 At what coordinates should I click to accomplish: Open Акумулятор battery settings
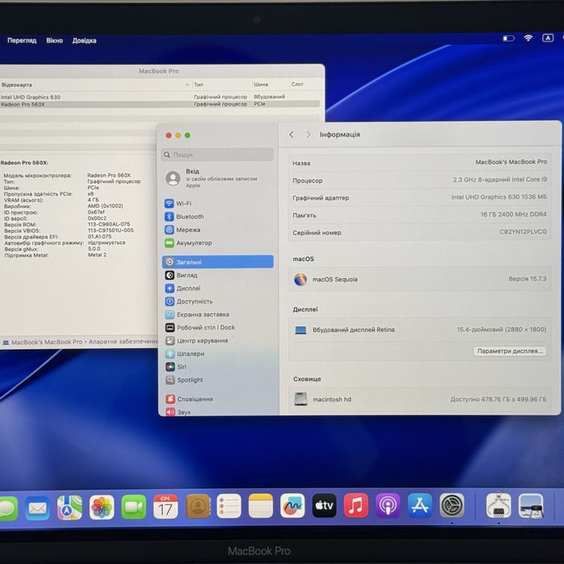pyautogui.click(x=188, y=243)
